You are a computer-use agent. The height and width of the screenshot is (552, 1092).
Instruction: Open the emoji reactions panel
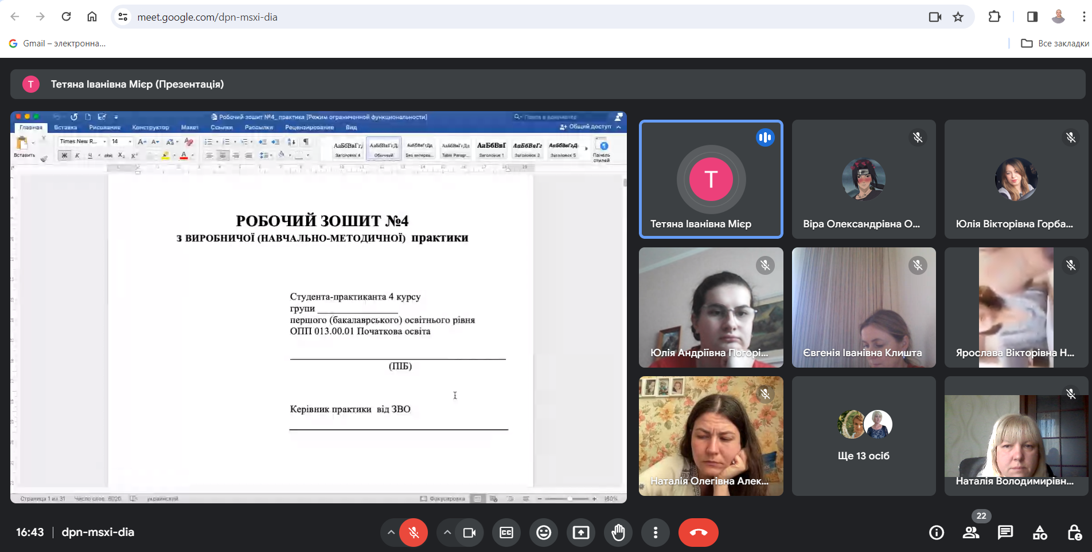click(544, 532)
